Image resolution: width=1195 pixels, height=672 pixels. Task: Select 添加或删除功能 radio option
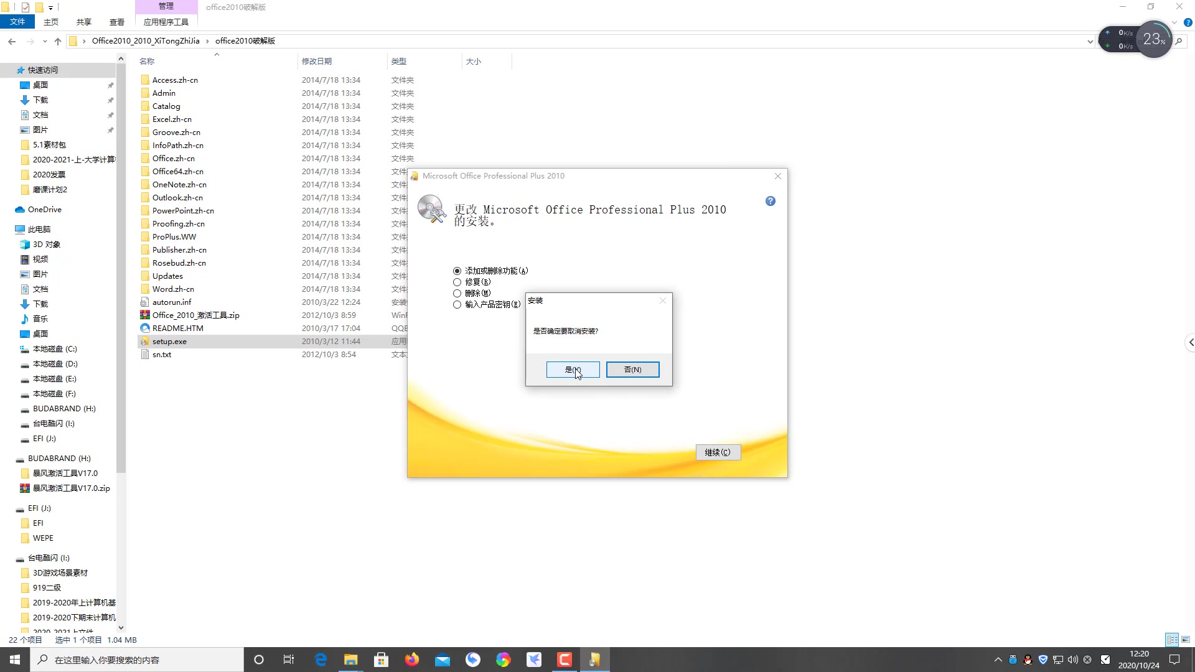point(457,271)
